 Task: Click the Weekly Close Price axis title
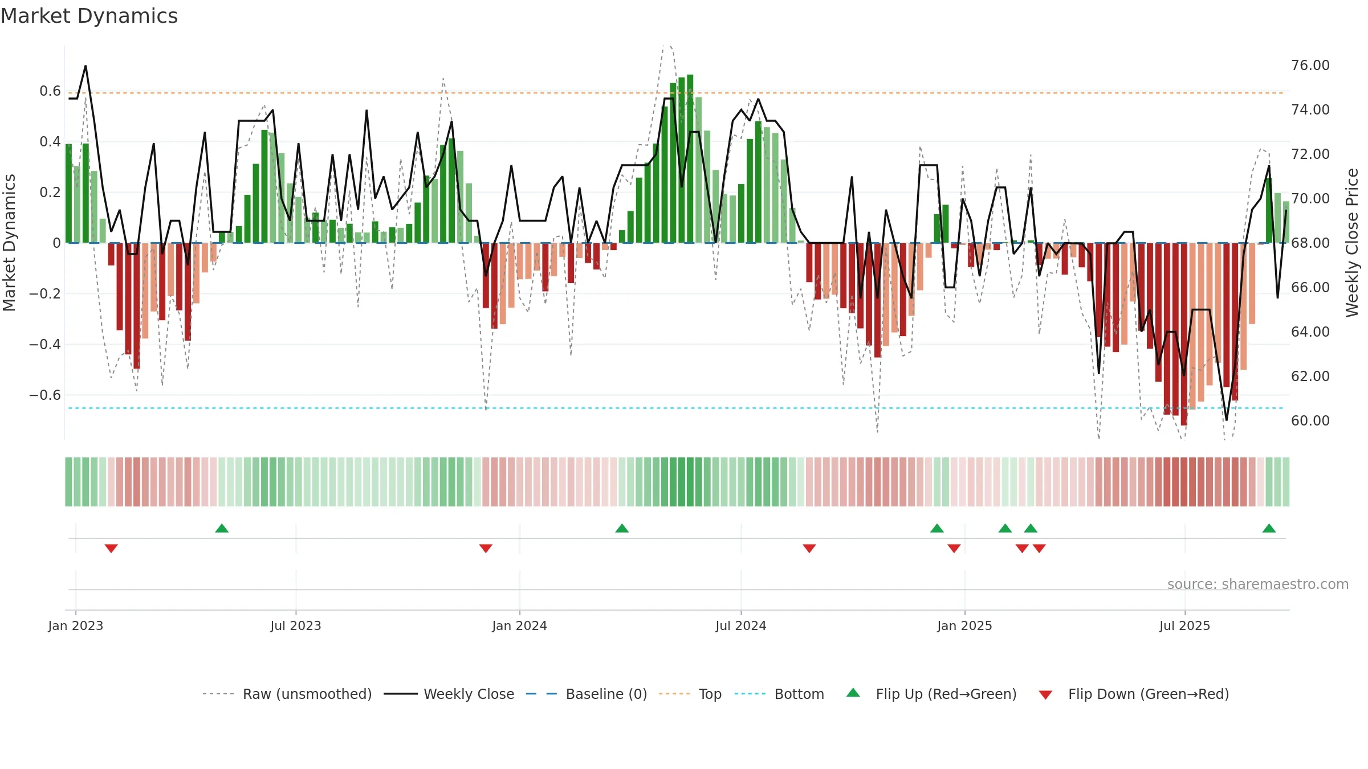point(1352,243)
